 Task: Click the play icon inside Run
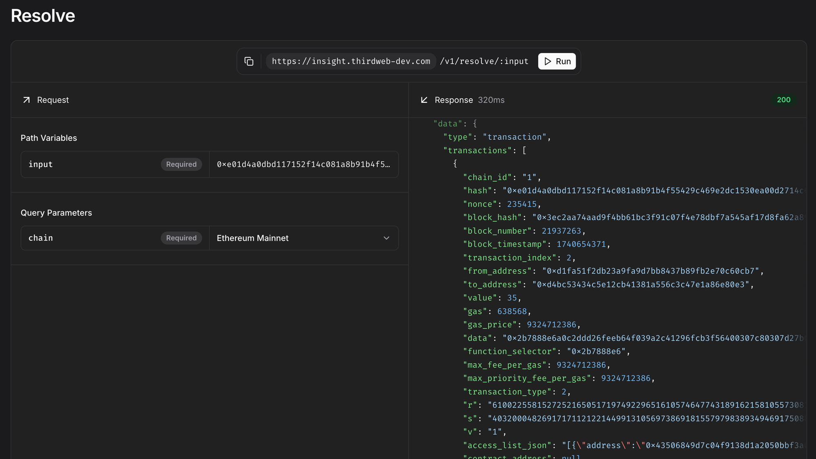point(548,61)
